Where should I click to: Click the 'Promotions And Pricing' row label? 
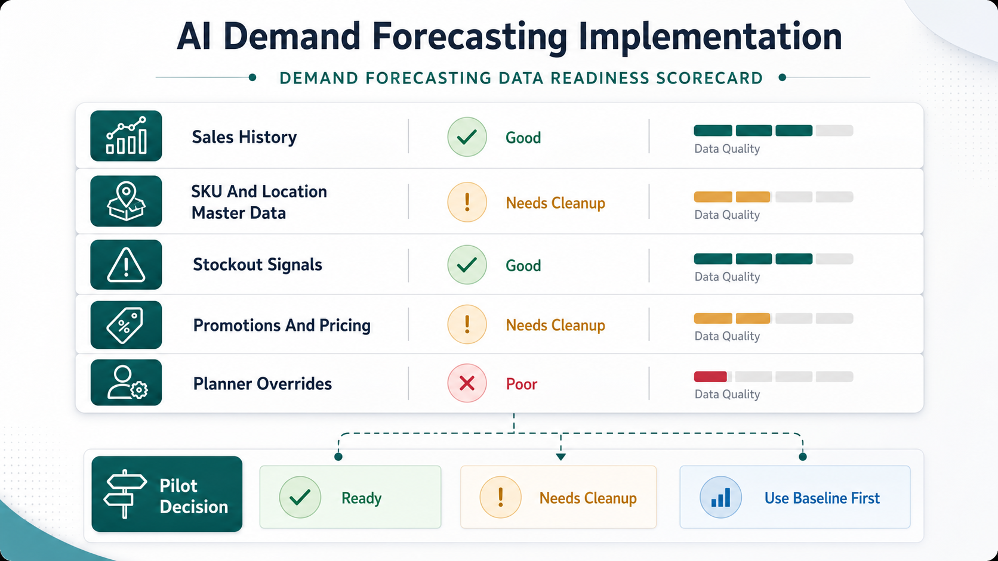pyautogui.click(x=282, y=326)
